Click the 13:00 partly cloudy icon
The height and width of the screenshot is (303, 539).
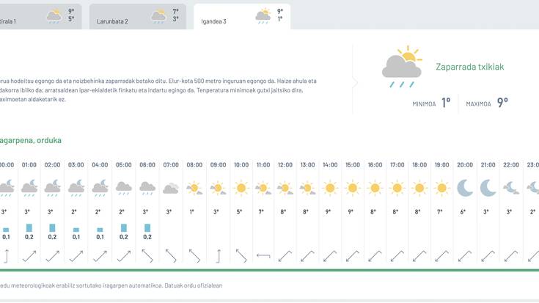307,188
